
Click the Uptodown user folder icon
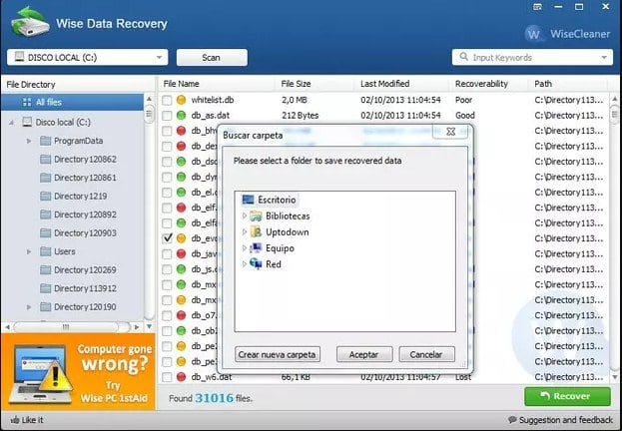pos(256,231)
